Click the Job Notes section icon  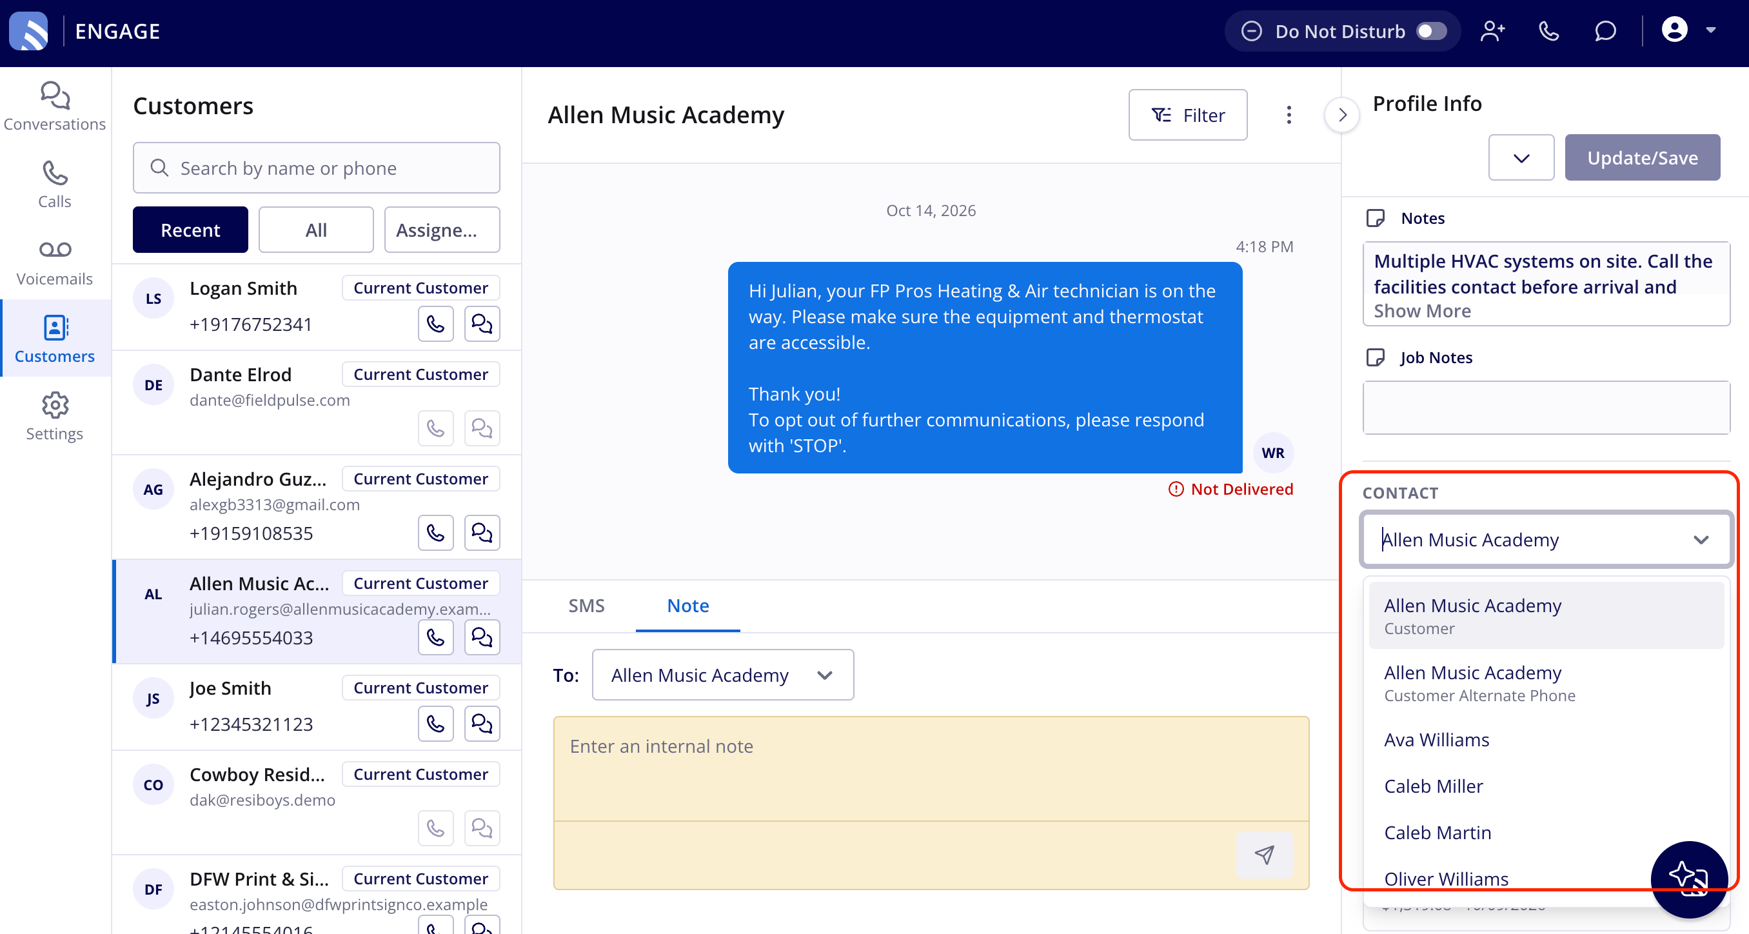pos(1375,357)
